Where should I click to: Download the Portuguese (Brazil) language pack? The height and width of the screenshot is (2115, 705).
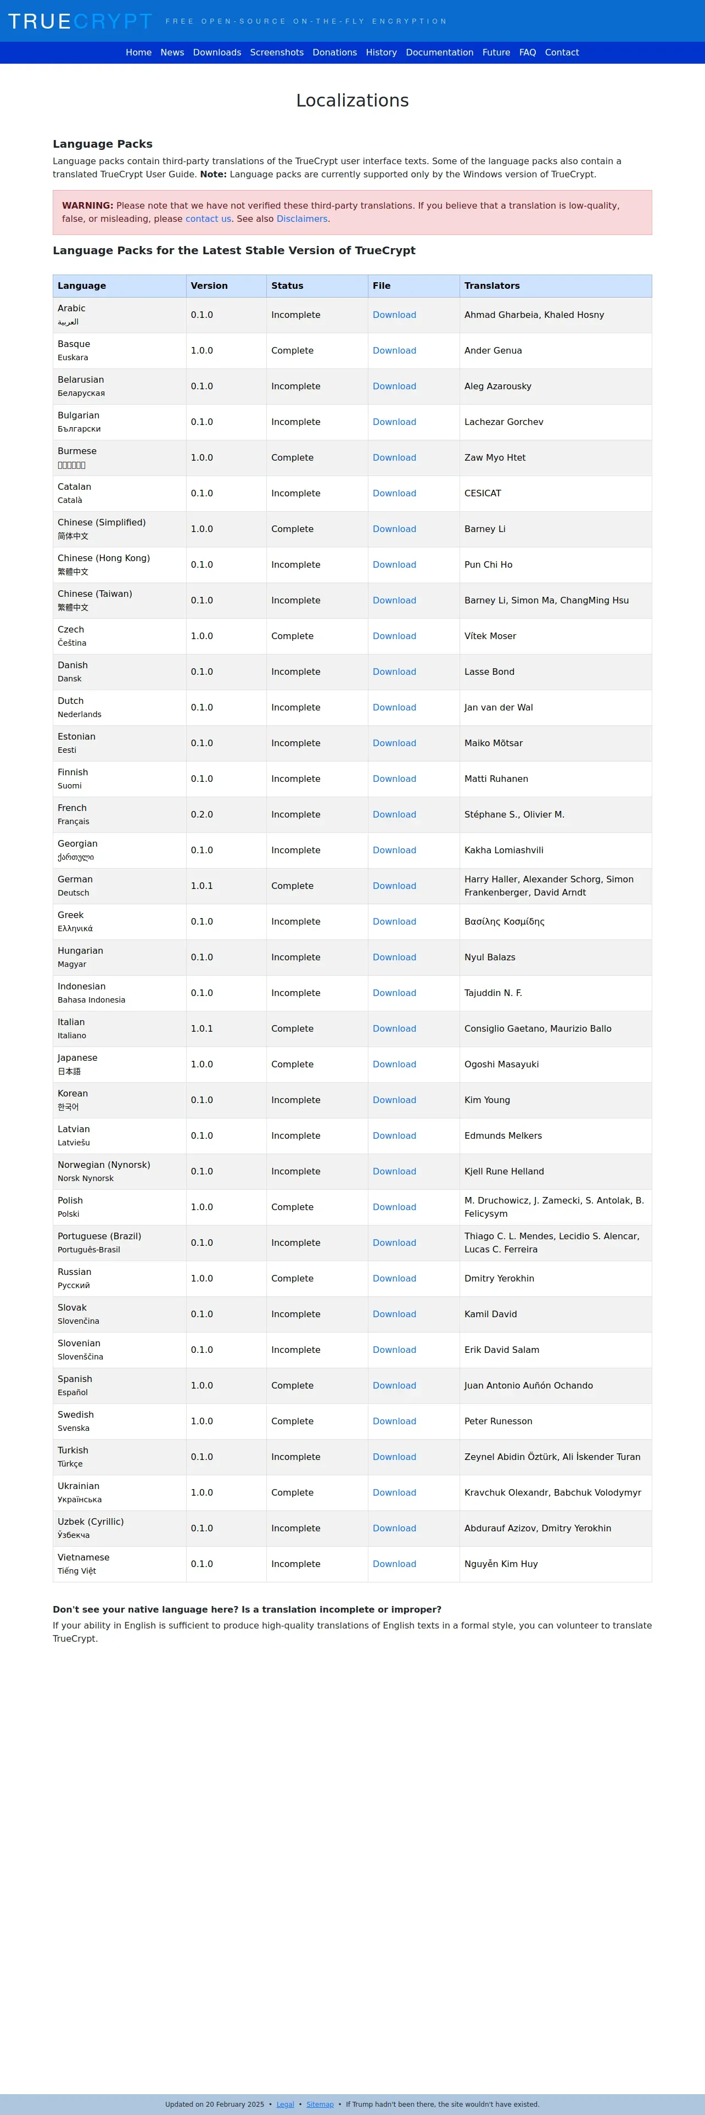(x=394, y=1243)
